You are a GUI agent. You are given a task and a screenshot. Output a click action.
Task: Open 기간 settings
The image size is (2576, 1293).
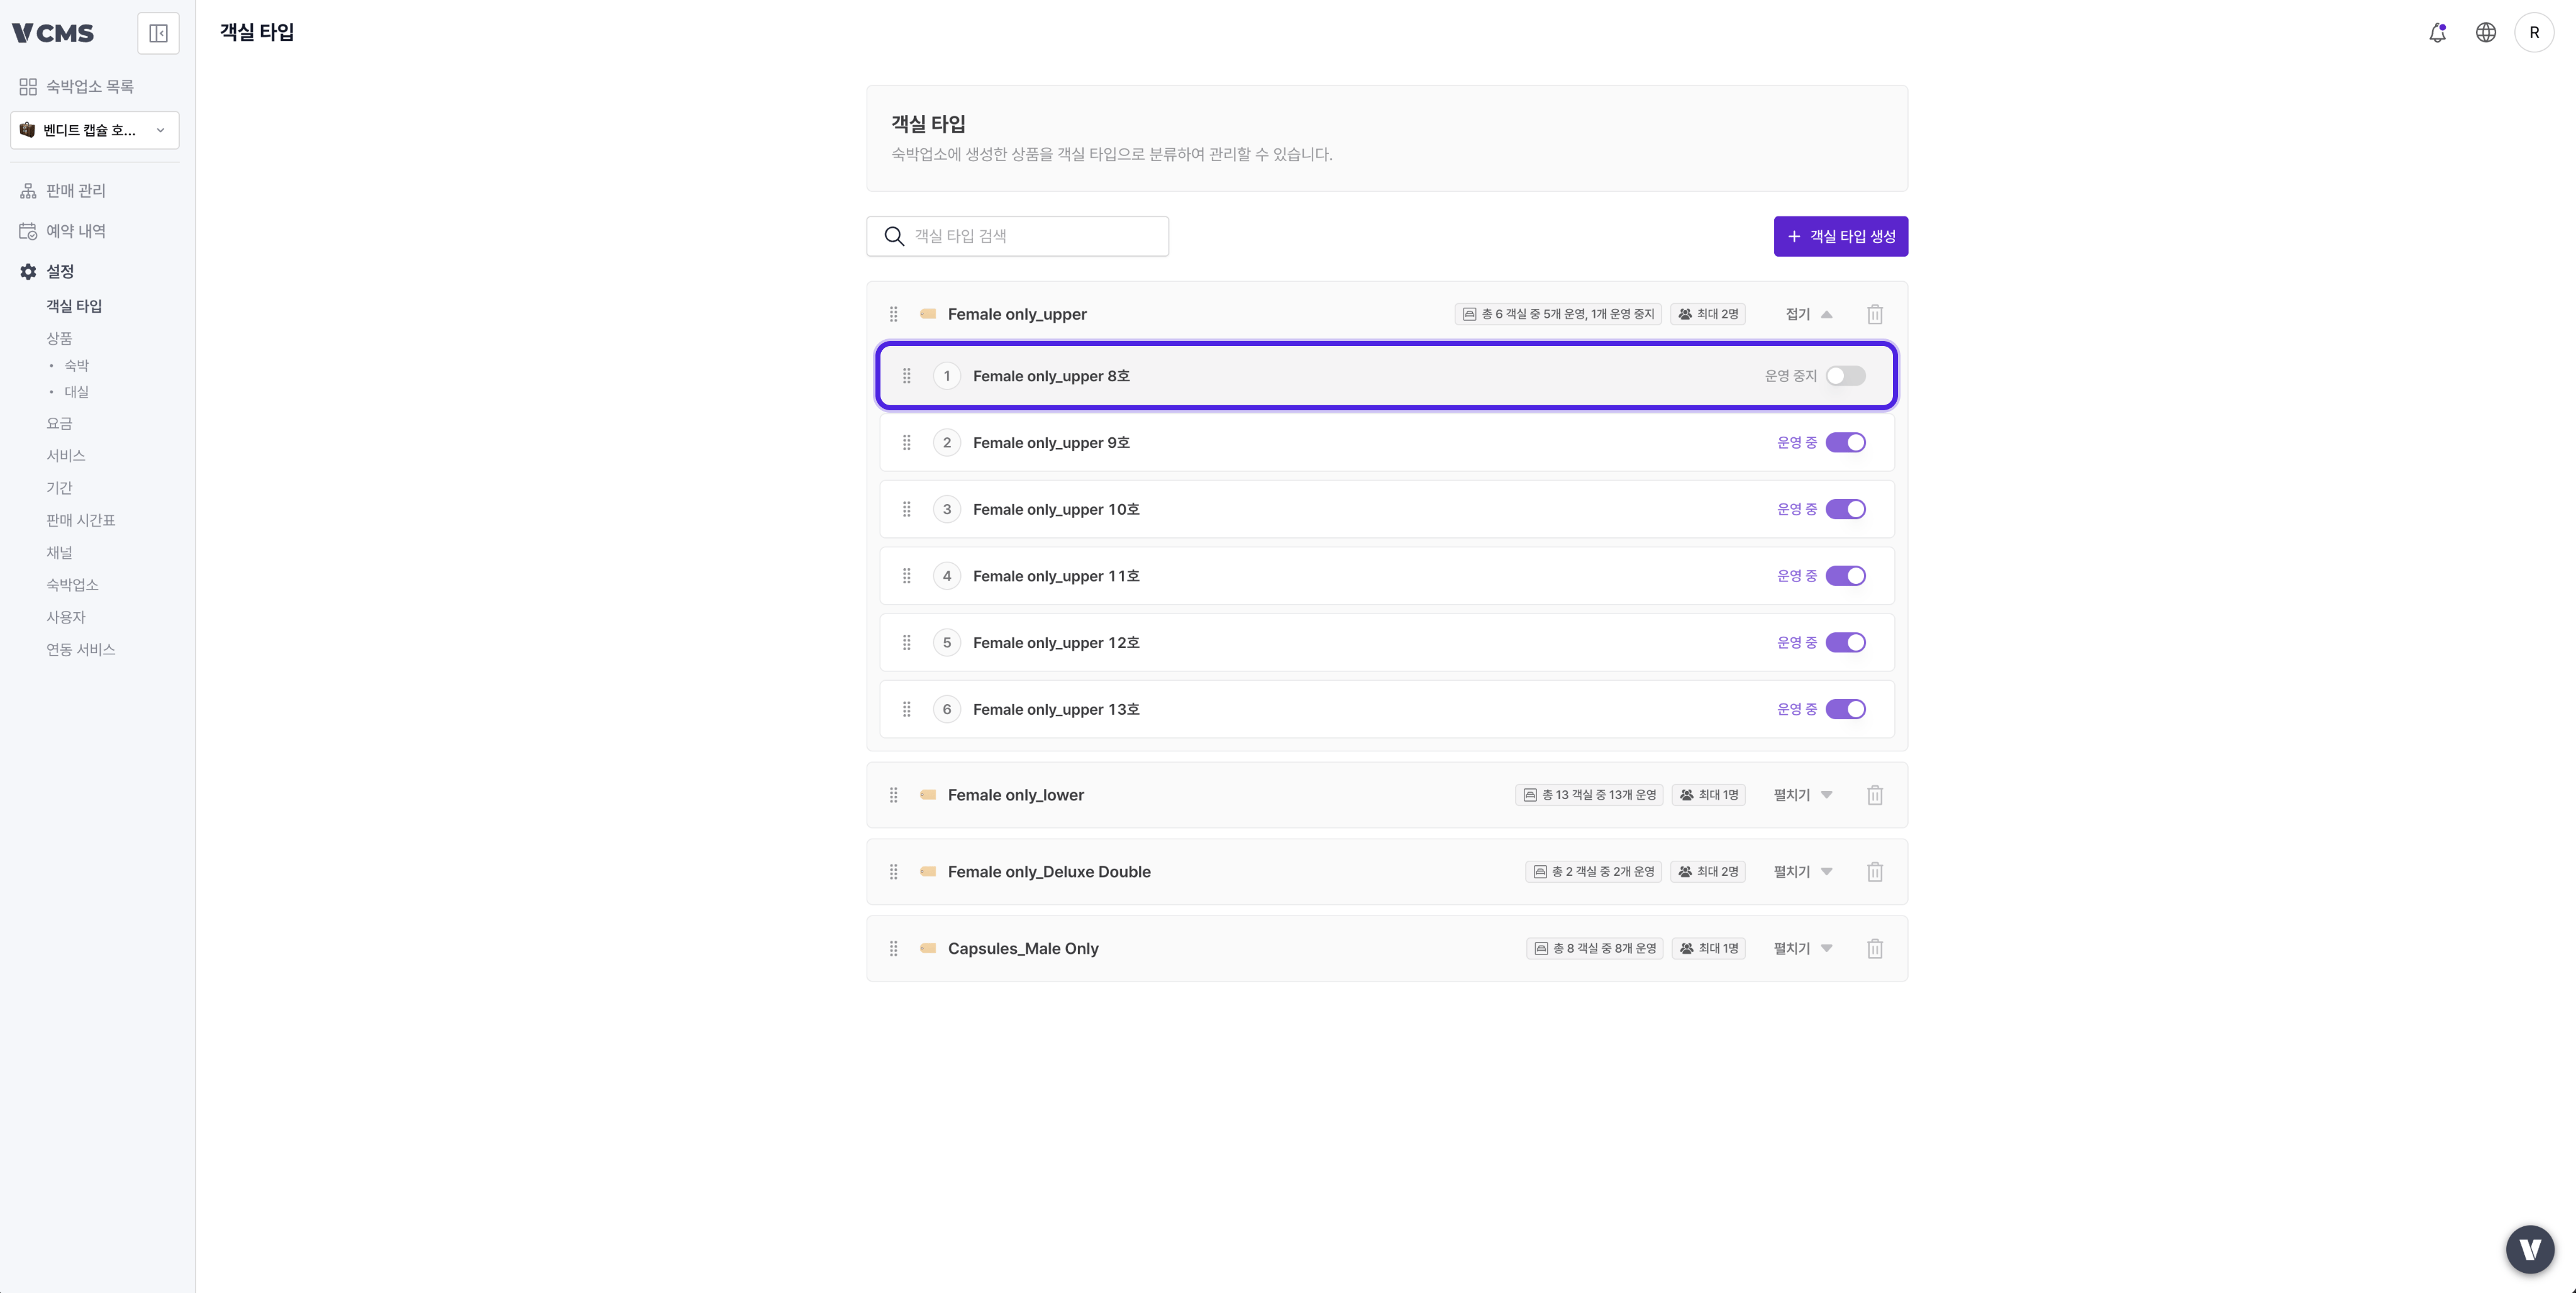tap(59, 488)
